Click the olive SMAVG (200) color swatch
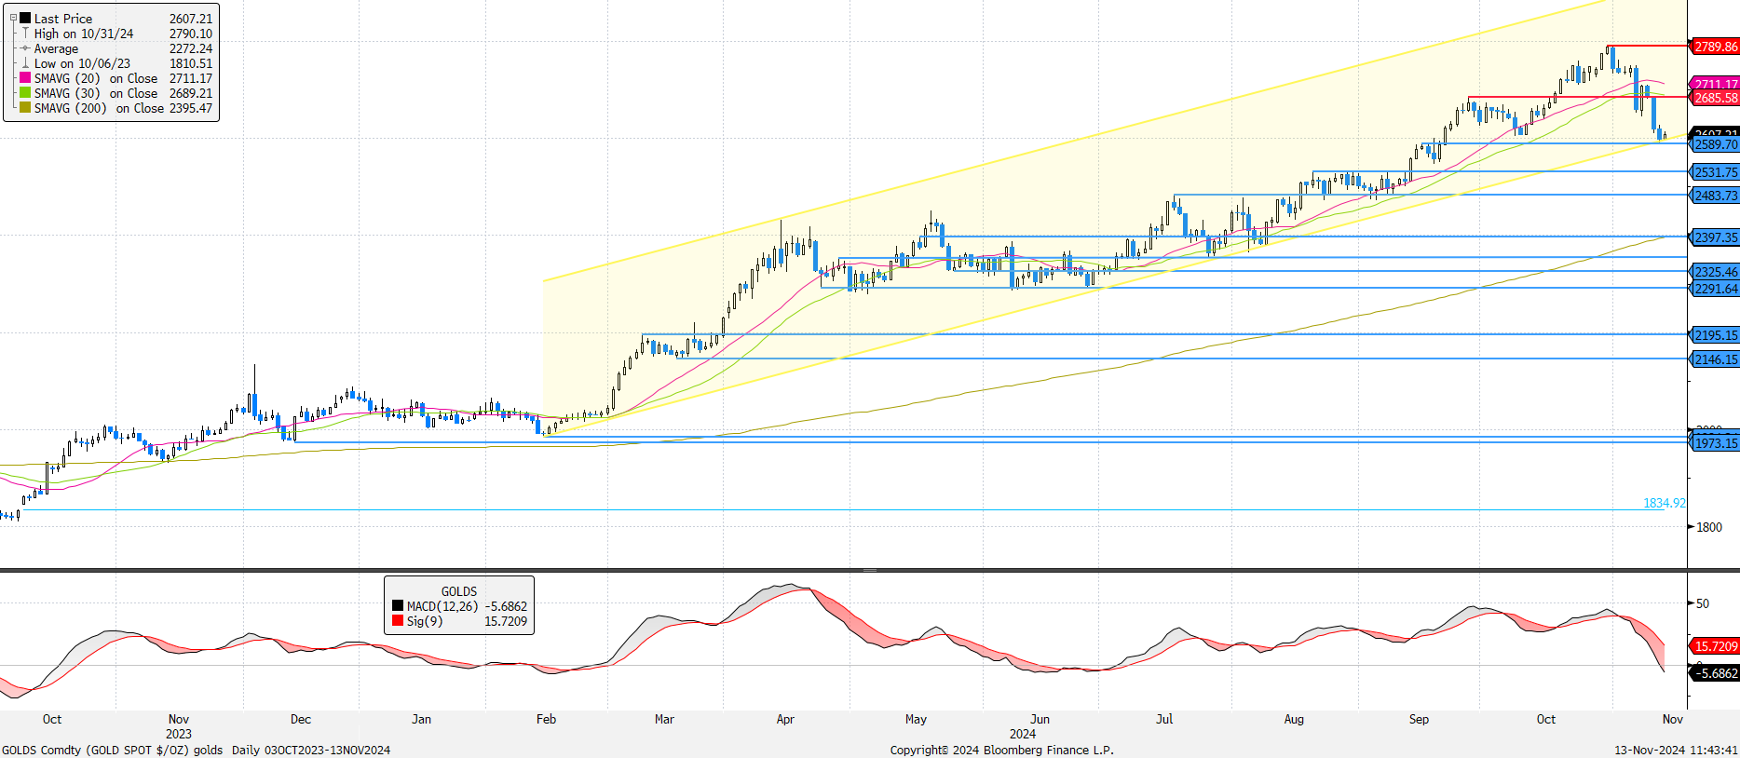 point(25,108)
